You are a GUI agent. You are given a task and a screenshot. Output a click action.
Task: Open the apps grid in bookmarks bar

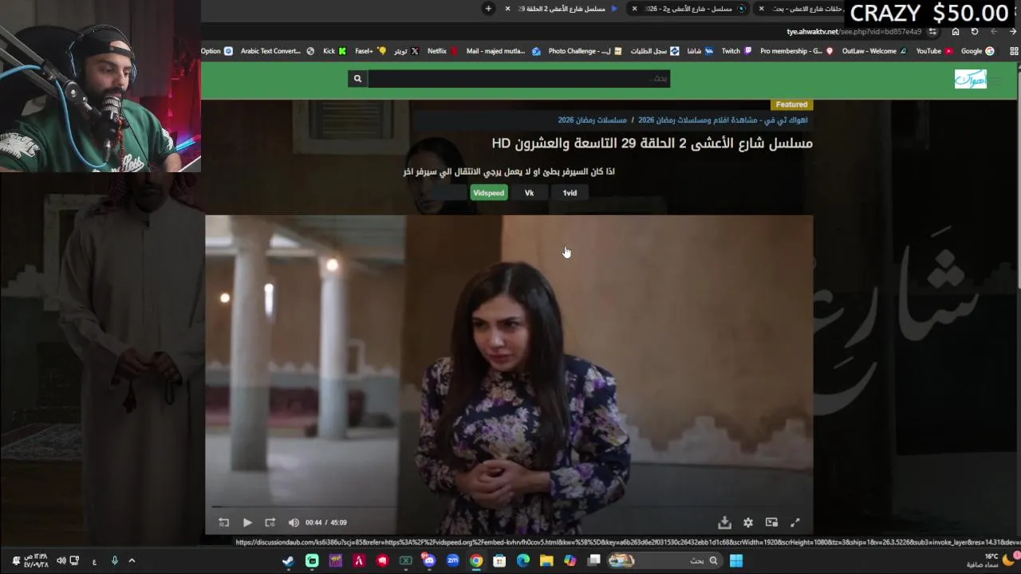click(x=1013, y=51)
